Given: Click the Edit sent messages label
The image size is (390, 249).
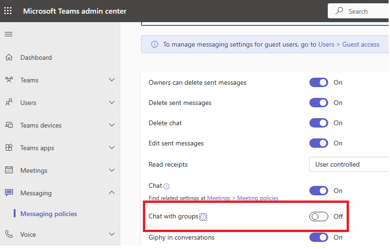Looking at the screenshot, I should point(176,143).
